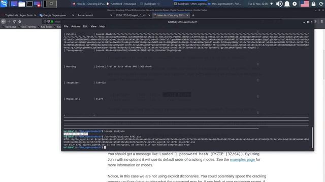
Task: Click the Firefox forward arrow button
Action: click(9, 21)
